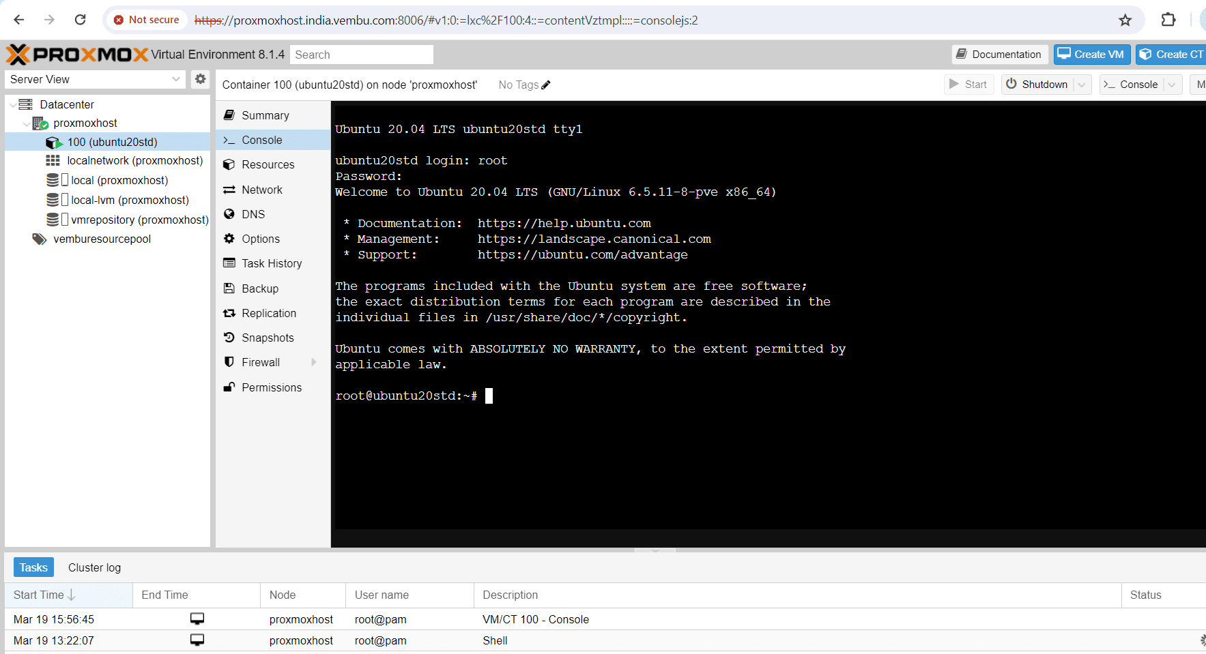1206x654 pixels.
Task: Open the Console dropdown arrow
Action: click(x=1173, y=85)
